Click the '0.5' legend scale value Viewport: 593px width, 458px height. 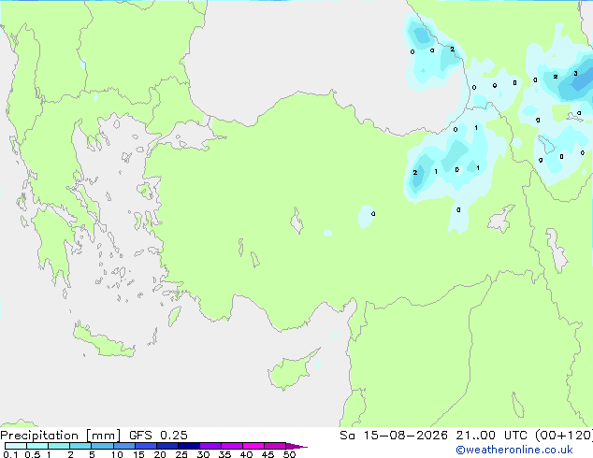coord(32,454)
